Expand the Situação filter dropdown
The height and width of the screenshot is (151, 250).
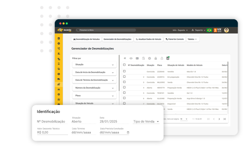(95, 65)
